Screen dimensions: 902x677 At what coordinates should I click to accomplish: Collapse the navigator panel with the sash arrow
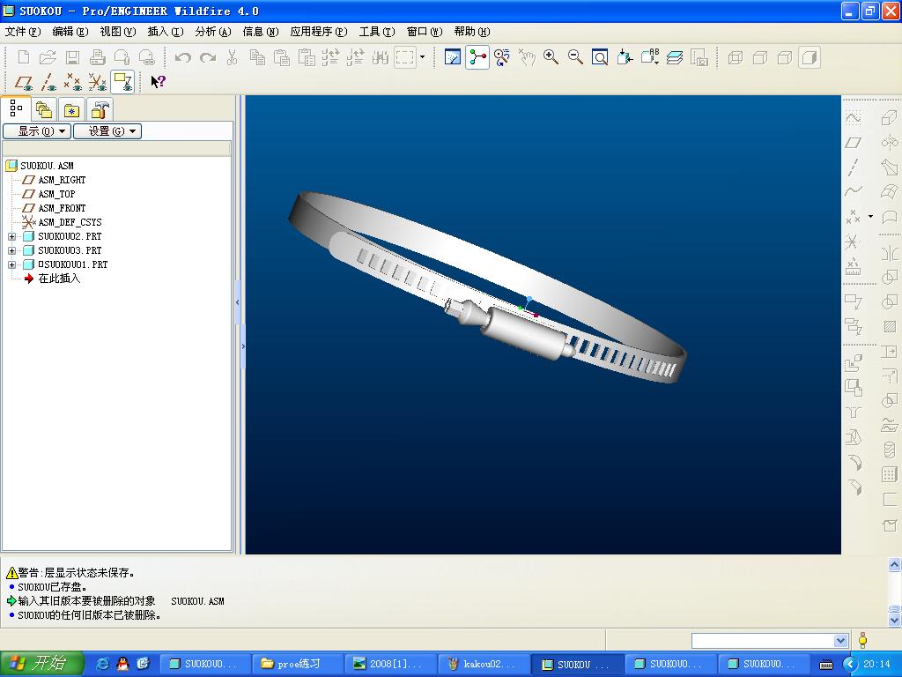point(238,301)
